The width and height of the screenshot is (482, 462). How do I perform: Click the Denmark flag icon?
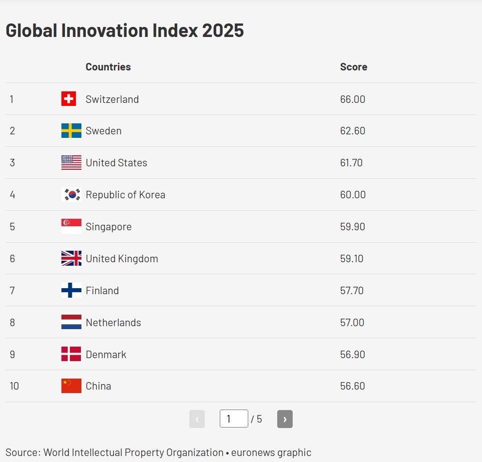[71, 355]
